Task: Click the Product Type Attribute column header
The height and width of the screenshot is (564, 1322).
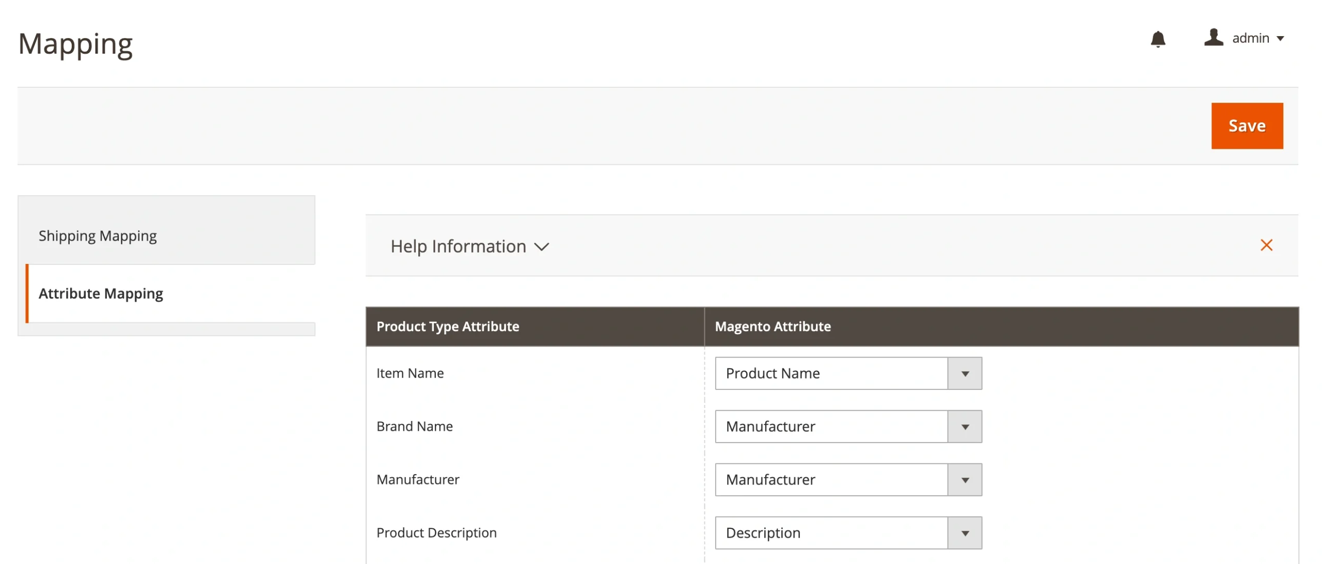Action: pyautogui.click(x=448, y=326)
